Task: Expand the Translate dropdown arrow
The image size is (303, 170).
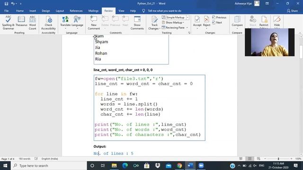Action: (65, 28)
